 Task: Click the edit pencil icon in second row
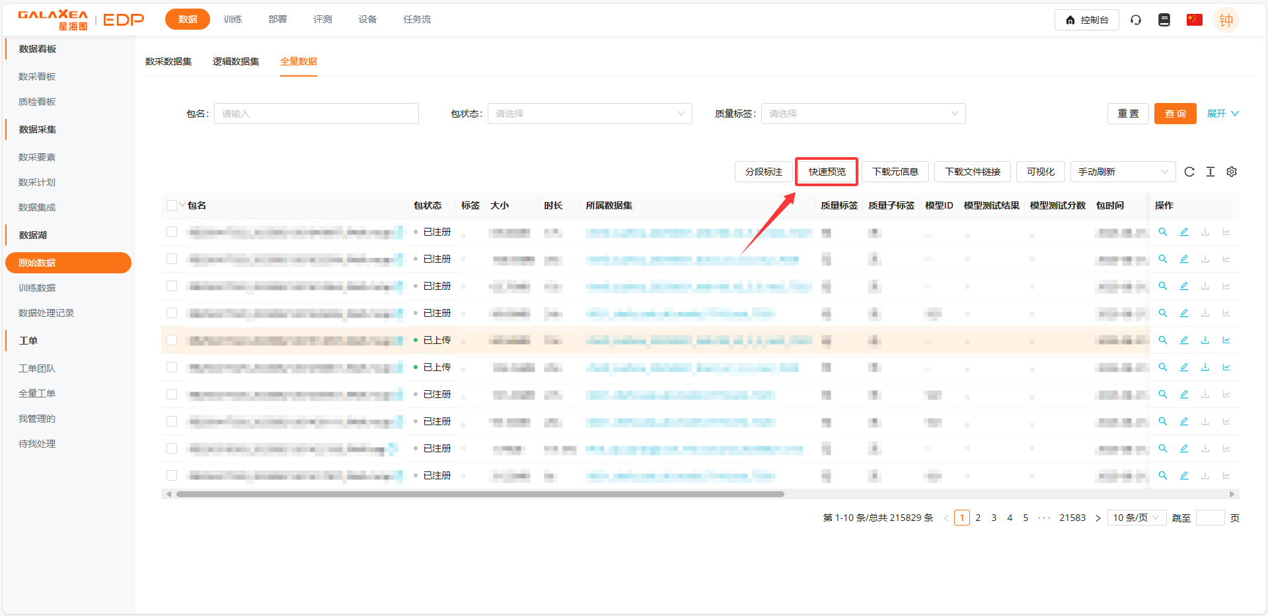point(1183,259)
